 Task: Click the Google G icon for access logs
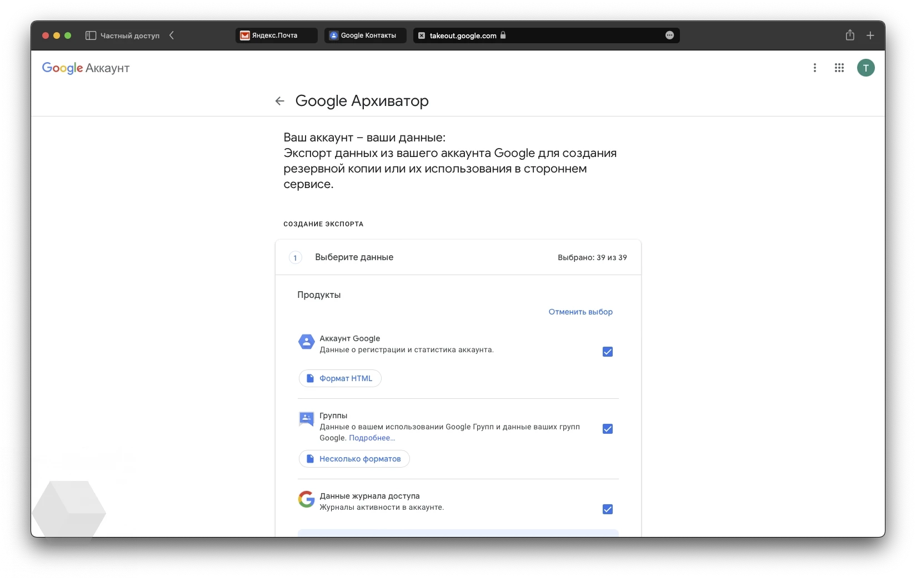(x=307, y=499)
